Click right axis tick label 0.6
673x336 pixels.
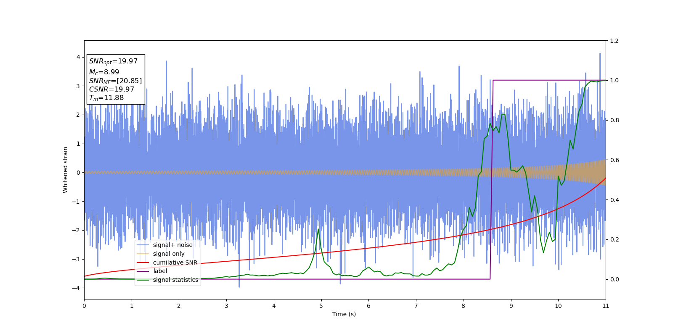coord(614,160)
